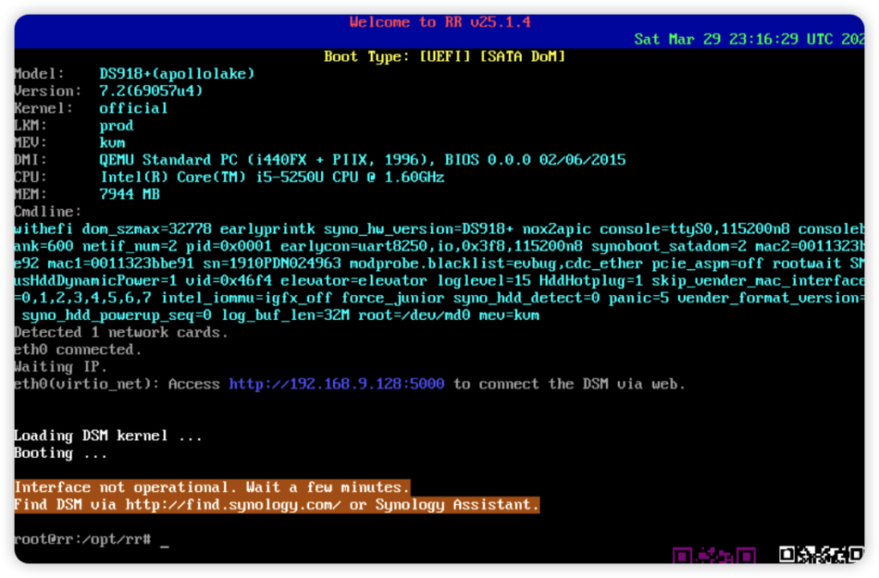Select the '[SATA DoM]' boot type text

coord(523,57)
